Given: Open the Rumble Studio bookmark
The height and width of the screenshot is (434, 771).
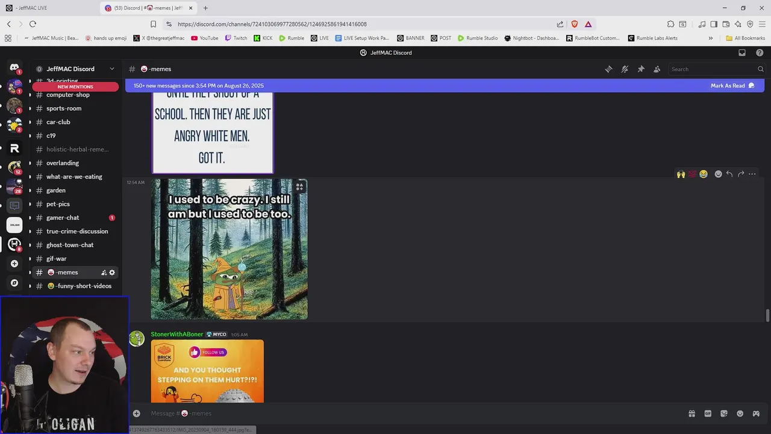Looking at the screenshot, I should [x=478, y=38].
